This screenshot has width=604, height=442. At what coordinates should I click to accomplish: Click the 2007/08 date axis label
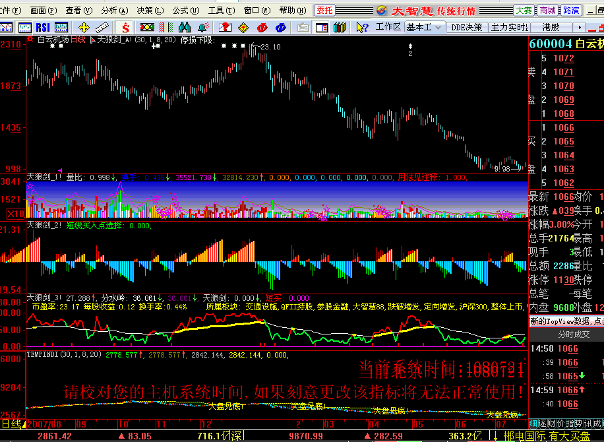44,424
